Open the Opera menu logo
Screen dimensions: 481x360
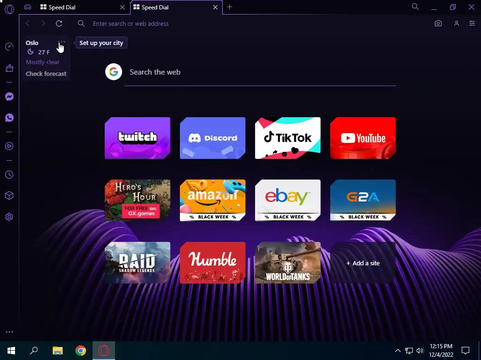pos(9,9)
